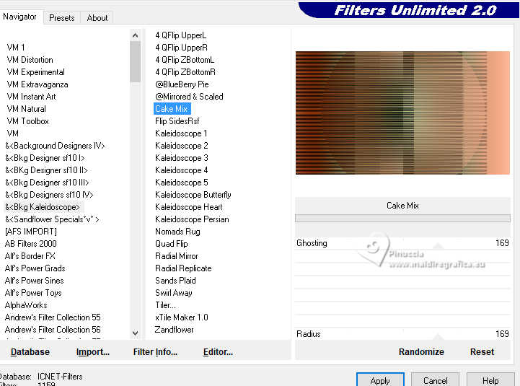Viewport: 520px width, 386px height.
Task: Select Andrew's Filter Collection 56
Action: click(x=53, y=330)
